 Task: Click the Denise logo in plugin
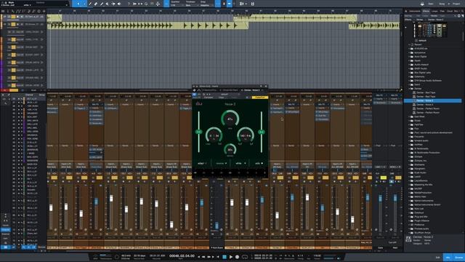[x=198, y=103]
